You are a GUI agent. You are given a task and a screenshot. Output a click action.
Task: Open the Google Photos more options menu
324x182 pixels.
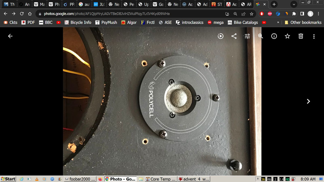point(314,36)
